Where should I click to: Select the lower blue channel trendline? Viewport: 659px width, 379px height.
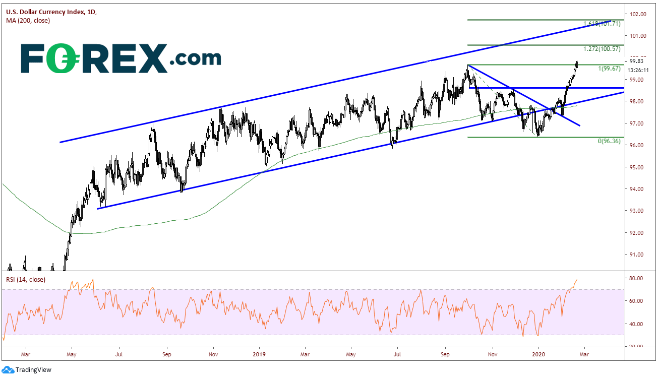point(361,150)
